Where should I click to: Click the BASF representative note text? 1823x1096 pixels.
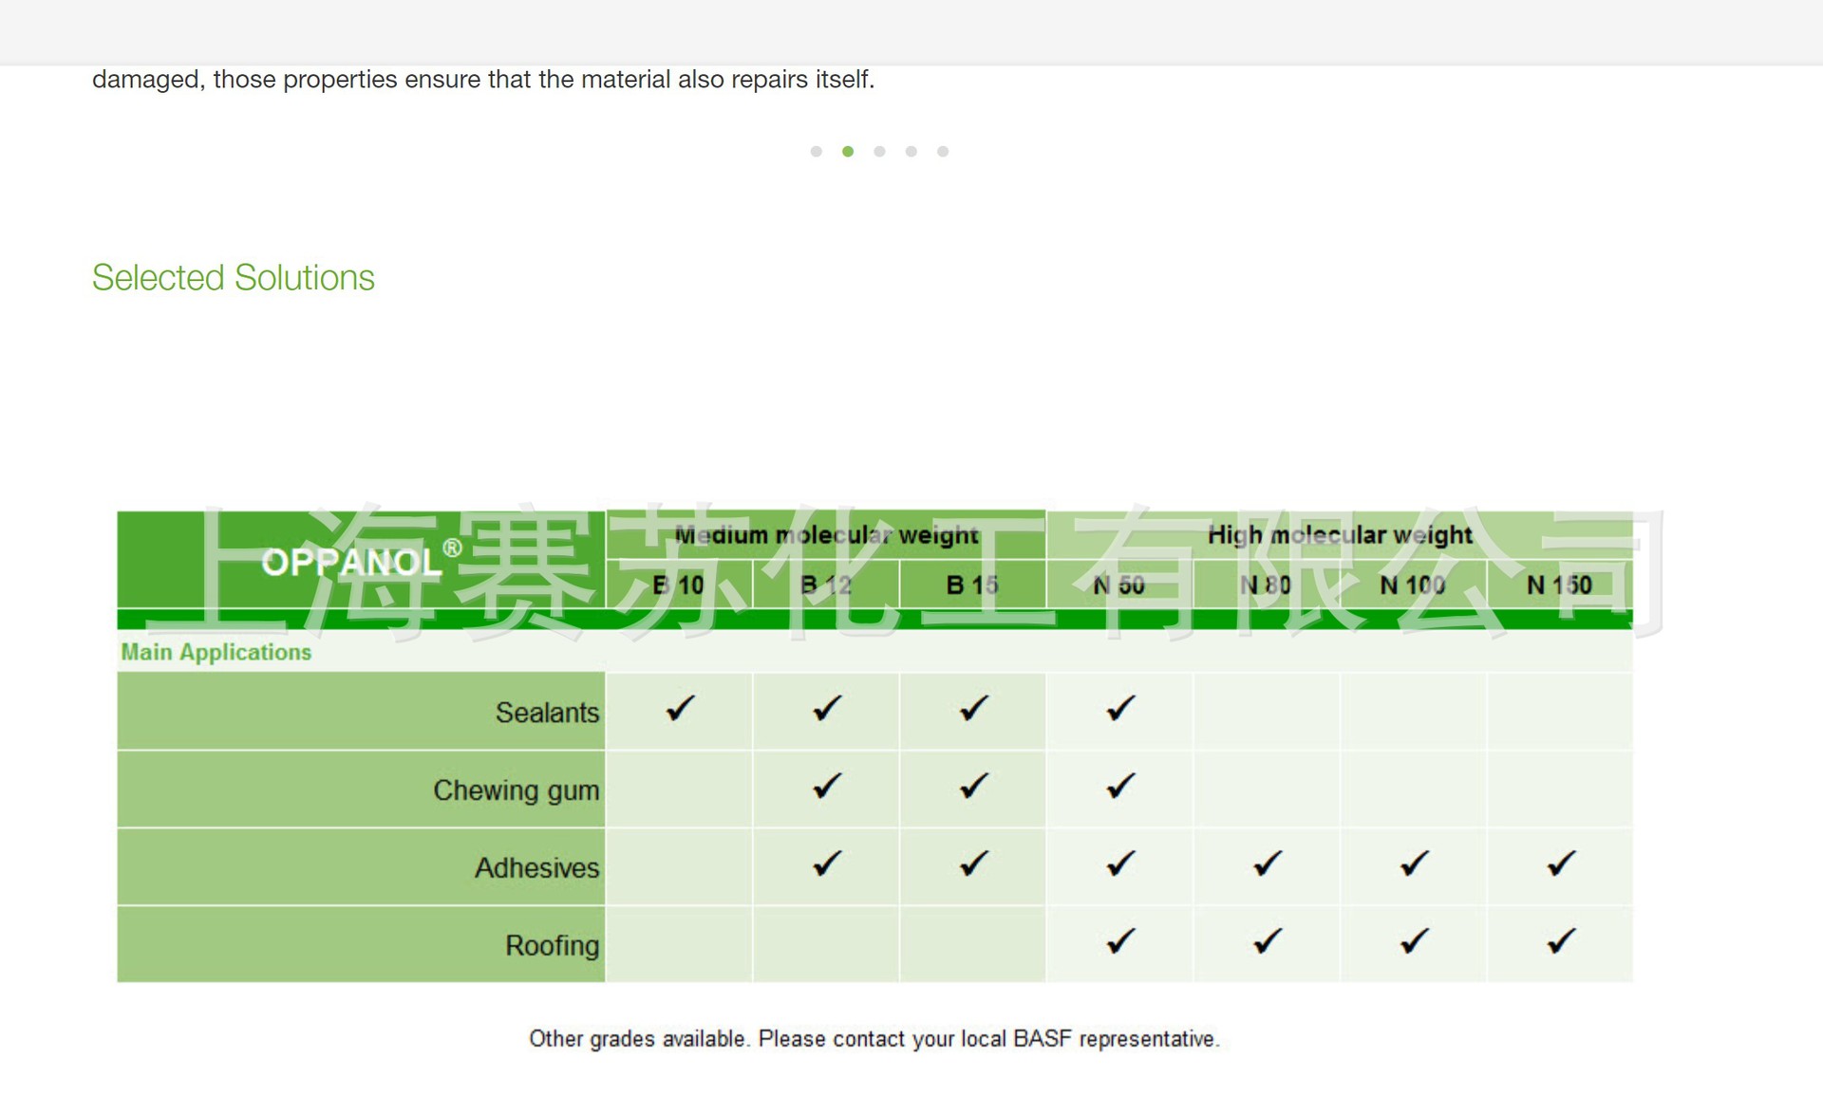(x=874, y=1039)
